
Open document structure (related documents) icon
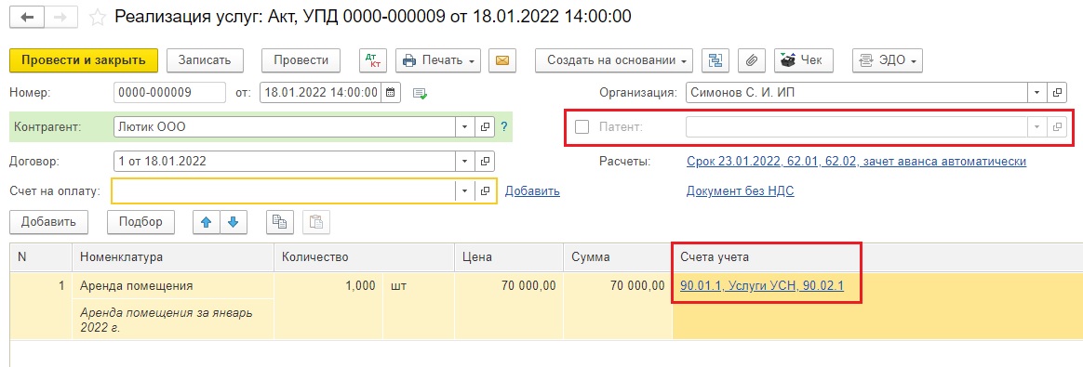(x=715, y=60)
